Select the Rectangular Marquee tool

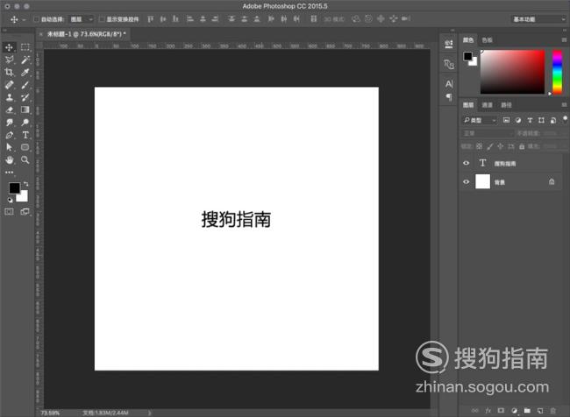tap(25, 47)
